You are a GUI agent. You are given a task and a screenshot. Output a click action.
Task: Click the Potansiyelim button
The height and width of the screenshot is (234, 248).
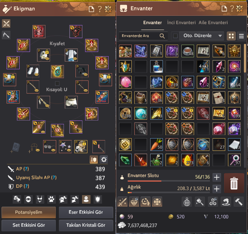coord(28,212)
